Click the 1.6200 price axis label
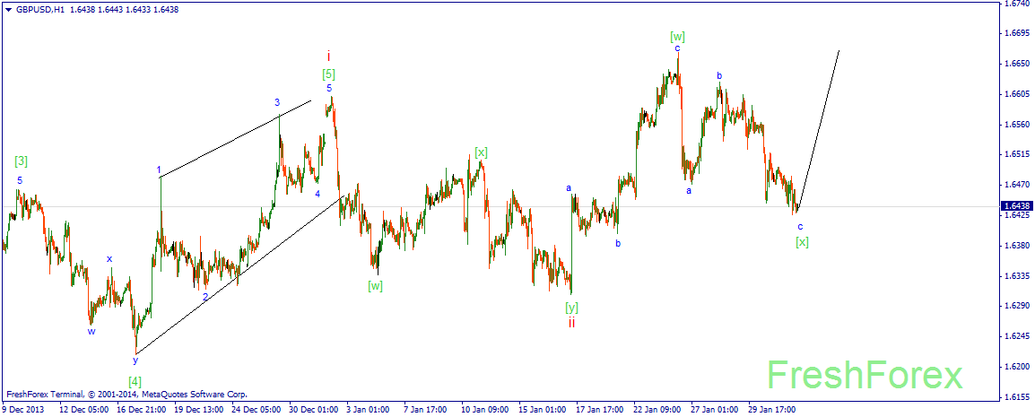This screenshot has width=1035, height=417. (1017, 367)
